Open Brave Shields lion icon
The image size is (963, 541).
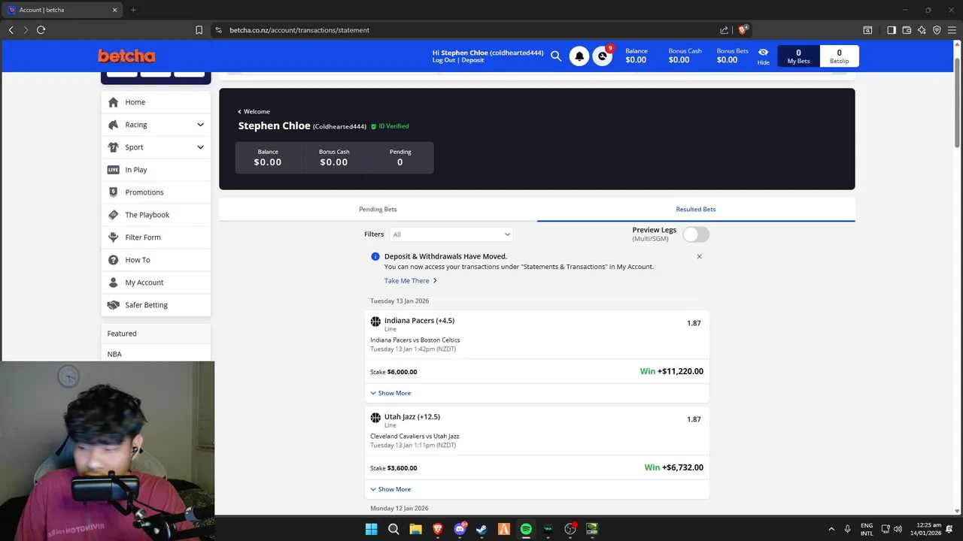(x=743, y=30)
